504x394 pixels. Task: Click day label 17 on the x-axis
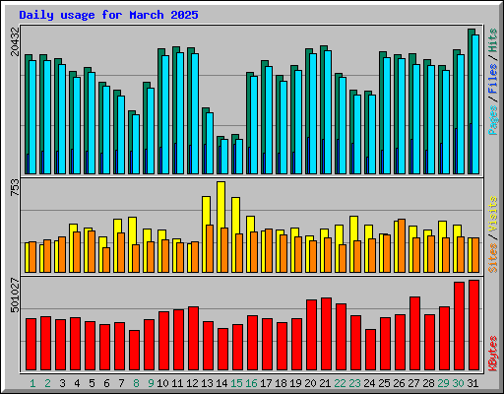pyautogui.click(x=266, y=383)
